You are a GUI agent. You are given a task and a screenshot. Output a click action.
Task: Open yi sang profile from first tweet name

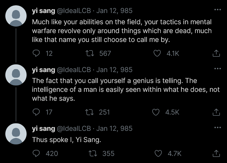pos(43,11)
